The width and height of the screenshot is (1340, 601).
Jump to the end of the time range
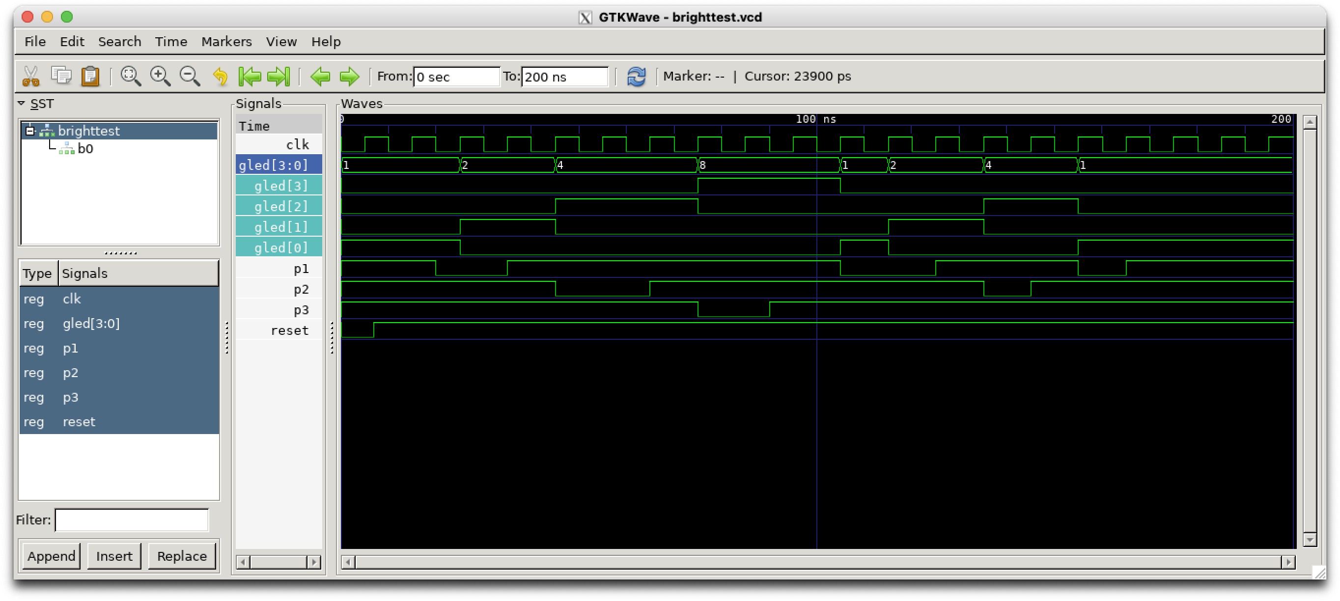point(279,77)
